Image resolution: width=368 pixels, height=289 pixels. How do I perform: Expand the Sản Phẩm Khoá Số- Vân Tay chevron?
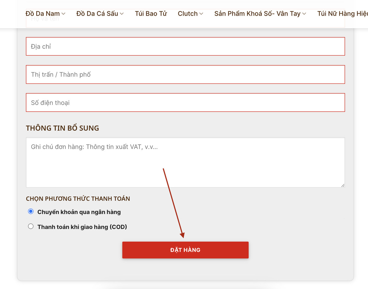point(304,13)
